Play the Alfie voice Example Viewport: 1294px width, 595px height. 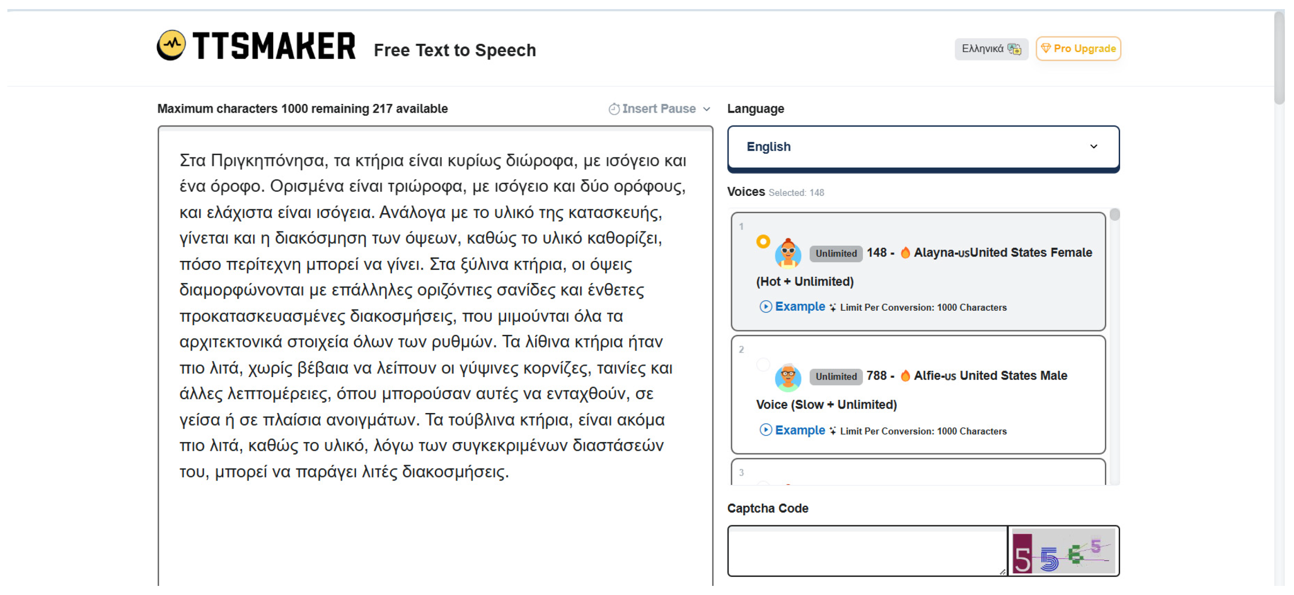[793, 430]
